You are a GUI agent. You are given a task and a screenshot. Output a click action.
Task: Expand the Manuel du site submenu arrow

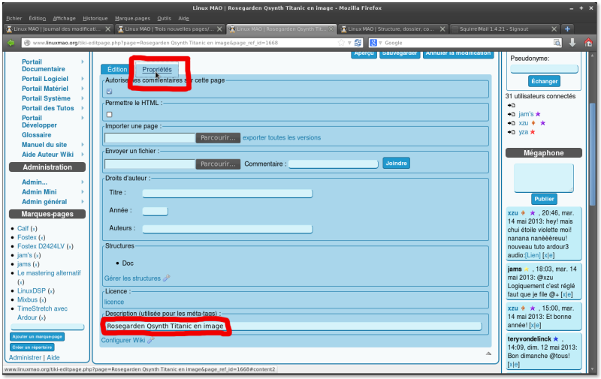coord(83,145)
